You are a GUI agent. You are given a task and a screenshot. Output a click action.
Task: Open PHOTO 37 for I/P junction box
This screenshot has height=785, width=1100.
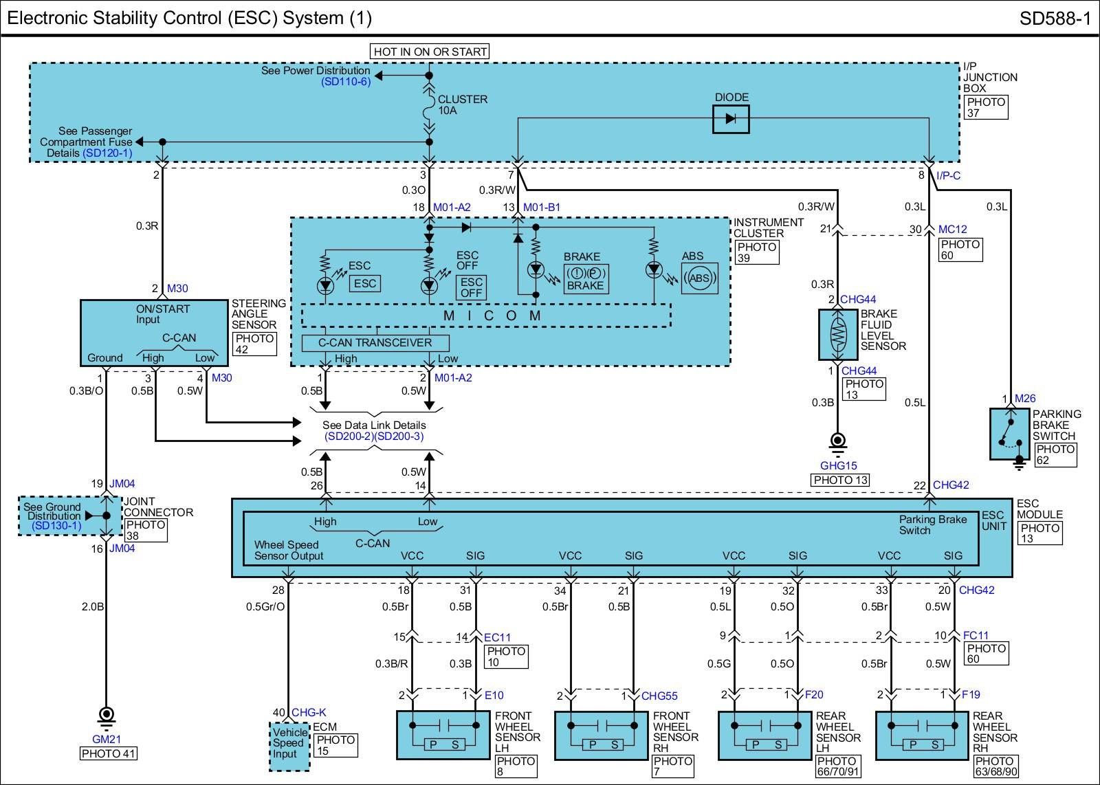pos(986,107)
